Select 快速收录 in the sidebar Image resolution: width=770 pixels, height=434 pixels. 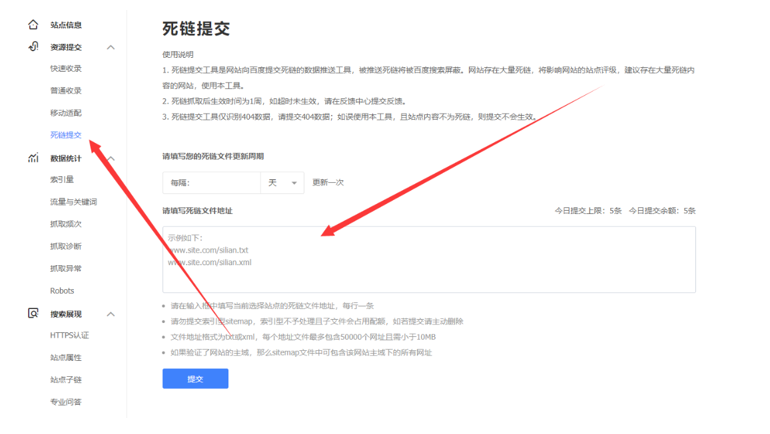tap(67, 68)
